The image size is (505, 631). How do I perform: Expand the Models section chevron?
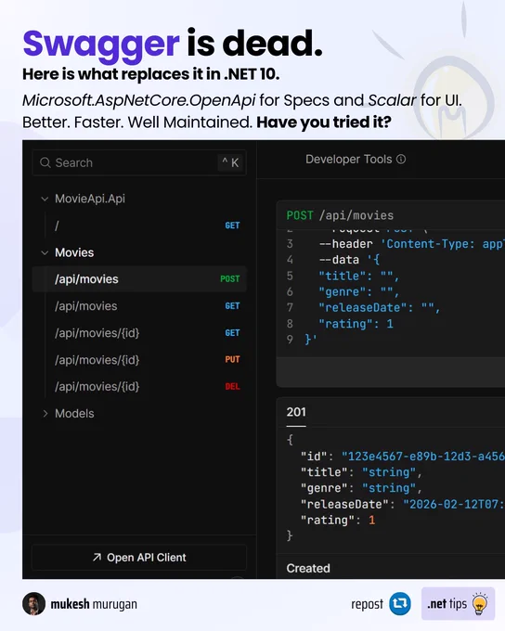coord(45,413)
